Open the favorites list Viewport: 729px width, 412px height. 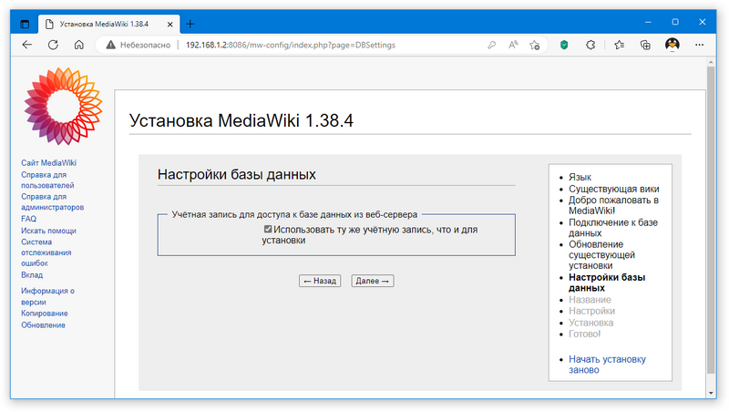coord(619,45)
